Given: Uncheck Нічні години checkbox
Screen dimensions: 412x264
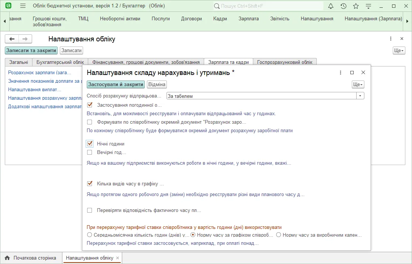Looking at the screenshot, I should 90,143.
